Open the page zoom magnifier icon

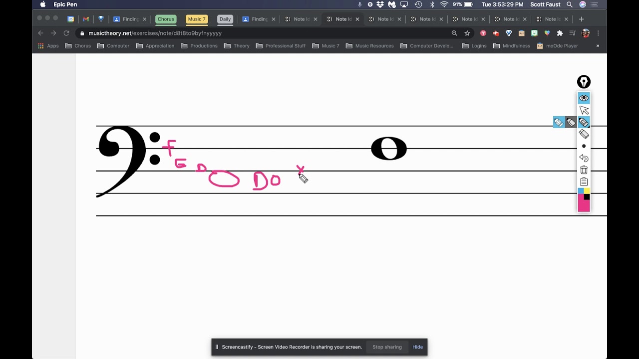[x=454, y=33]
